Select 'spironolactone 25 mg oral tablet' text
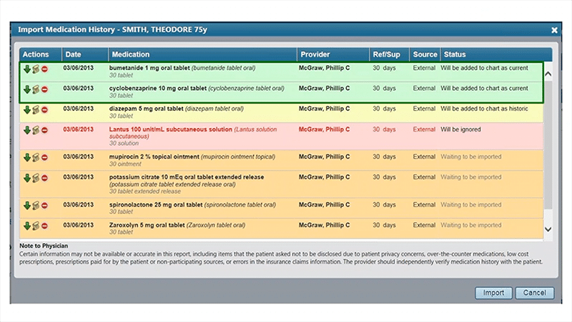 156,205
